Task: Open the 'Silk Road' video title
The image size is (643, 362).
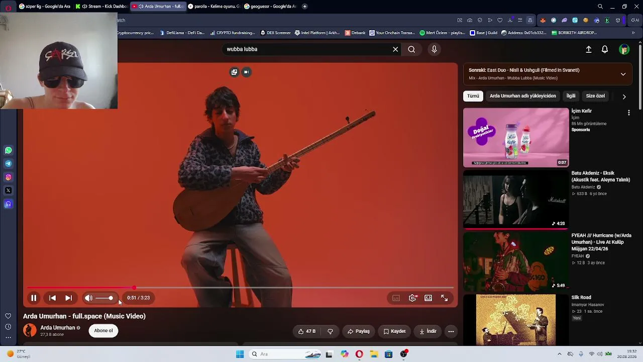Action: pos(581,298)
